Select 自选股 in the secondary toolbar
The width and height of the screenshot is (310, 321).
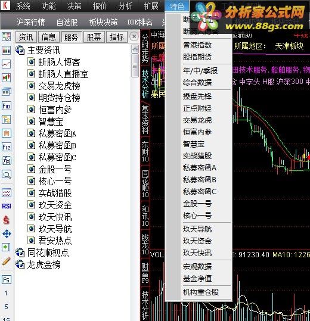[x=67, y=22]
